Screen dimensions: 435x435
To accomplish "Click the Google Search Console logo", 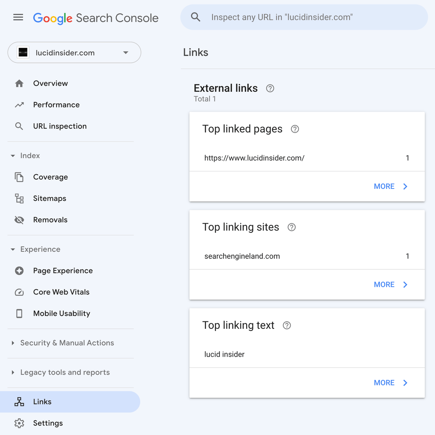I will 96,18.
